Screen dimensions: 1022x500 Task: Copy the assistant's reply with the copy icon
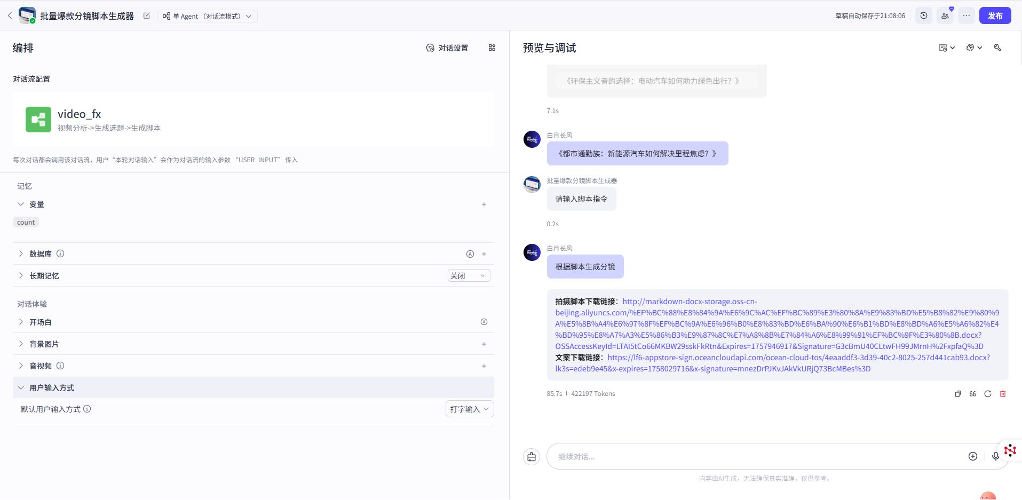[x=958, y=394]
